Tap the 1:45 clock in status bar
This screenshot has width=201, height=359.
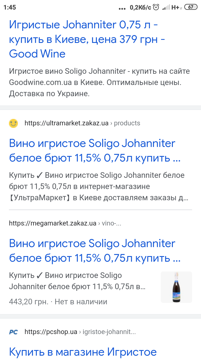point(10,7)
